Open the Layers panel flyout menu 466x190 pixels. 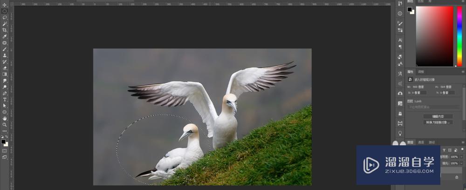click(x=463, y=142)
